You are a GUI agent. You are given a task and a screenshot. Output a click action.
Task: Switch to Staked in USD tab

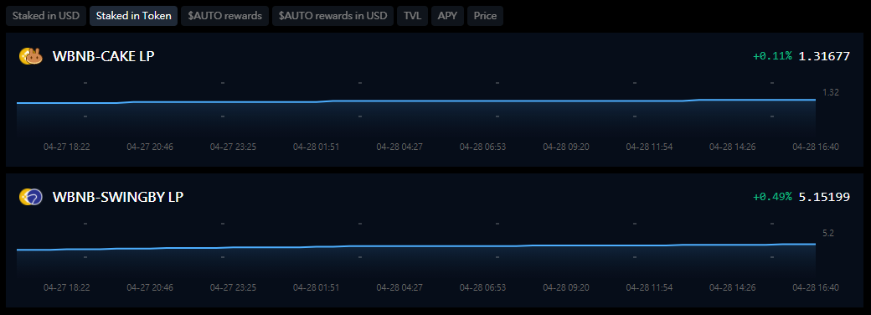tap(46, 16)
